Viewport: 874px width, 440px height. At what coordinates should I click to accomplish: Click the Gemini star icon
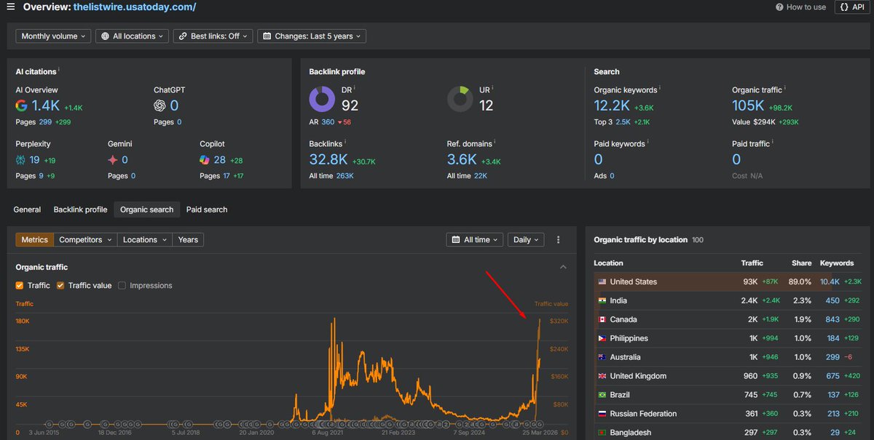point(113,159)
